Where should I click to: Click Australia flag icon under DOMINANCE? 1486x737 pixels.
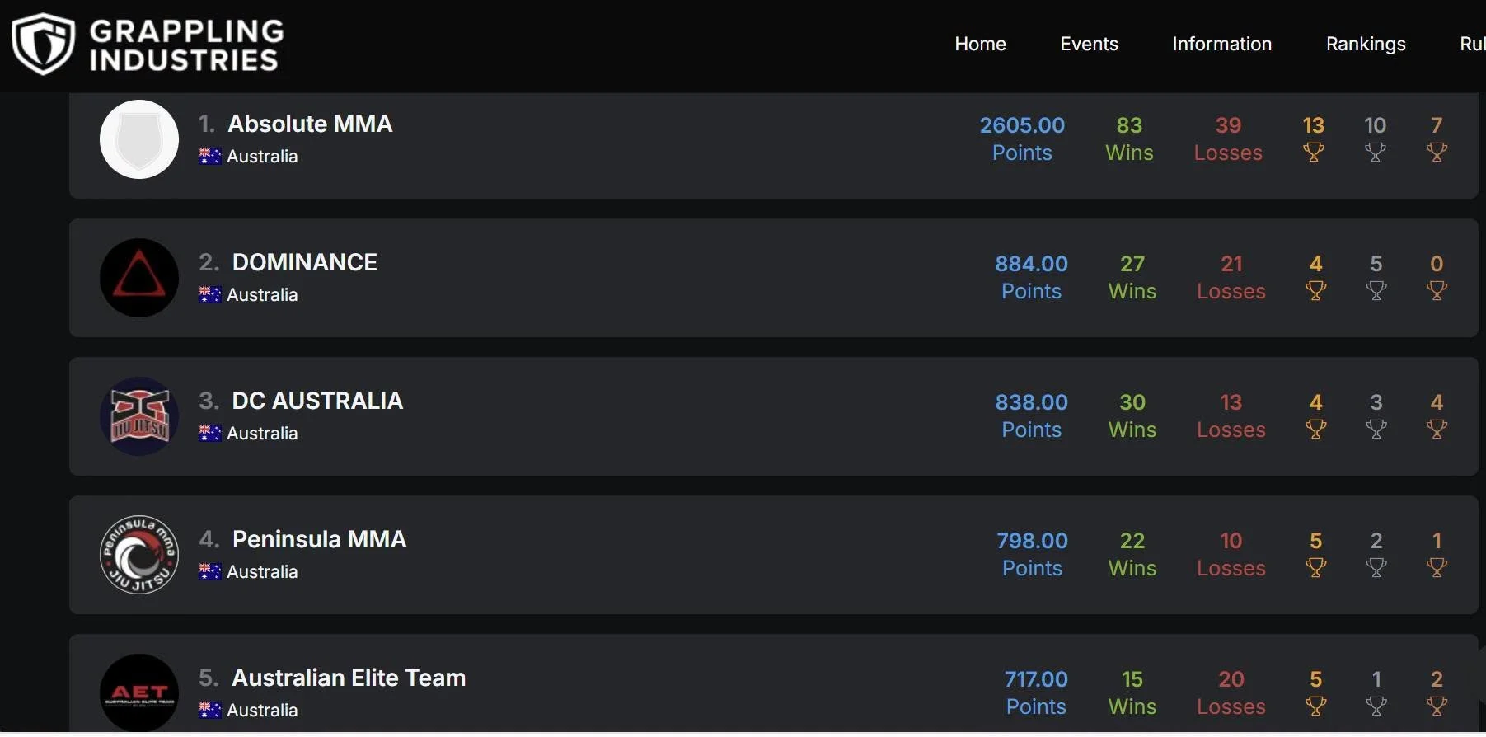(x=210, y=294)
